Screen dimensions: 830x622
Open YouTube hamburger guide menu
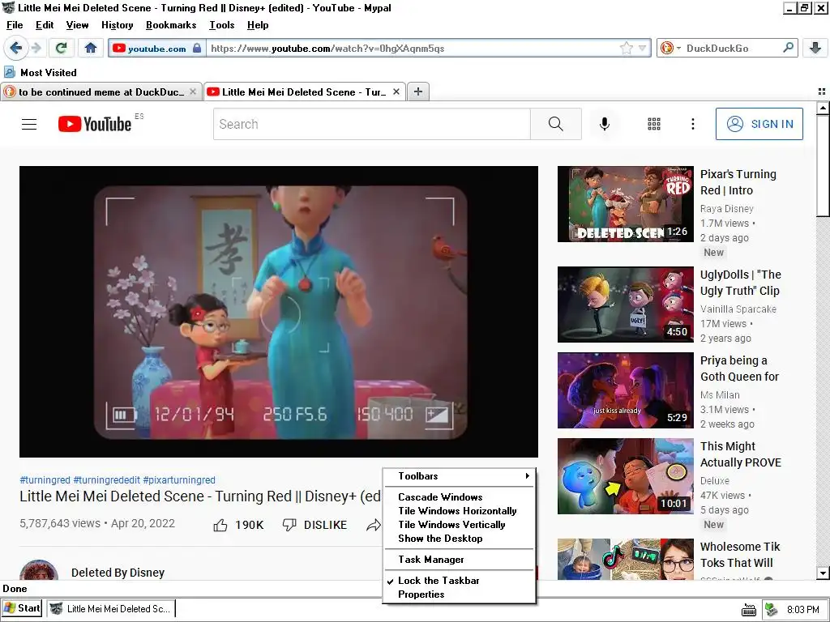(29, 124)
